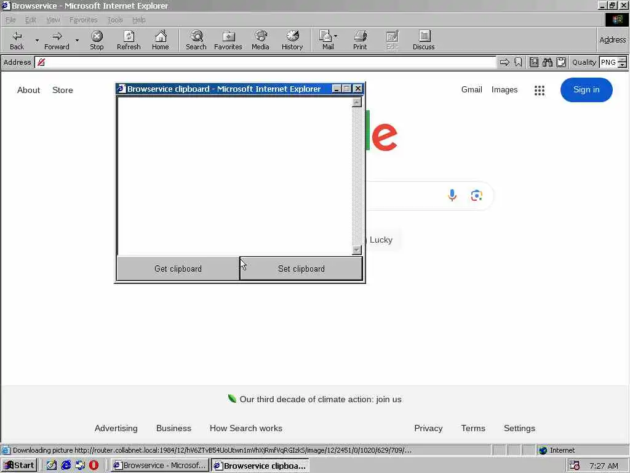This screenshot has width=630, height=473.
Task: Click the clipboard icon in Browservice bar
Action: (561, 62)
